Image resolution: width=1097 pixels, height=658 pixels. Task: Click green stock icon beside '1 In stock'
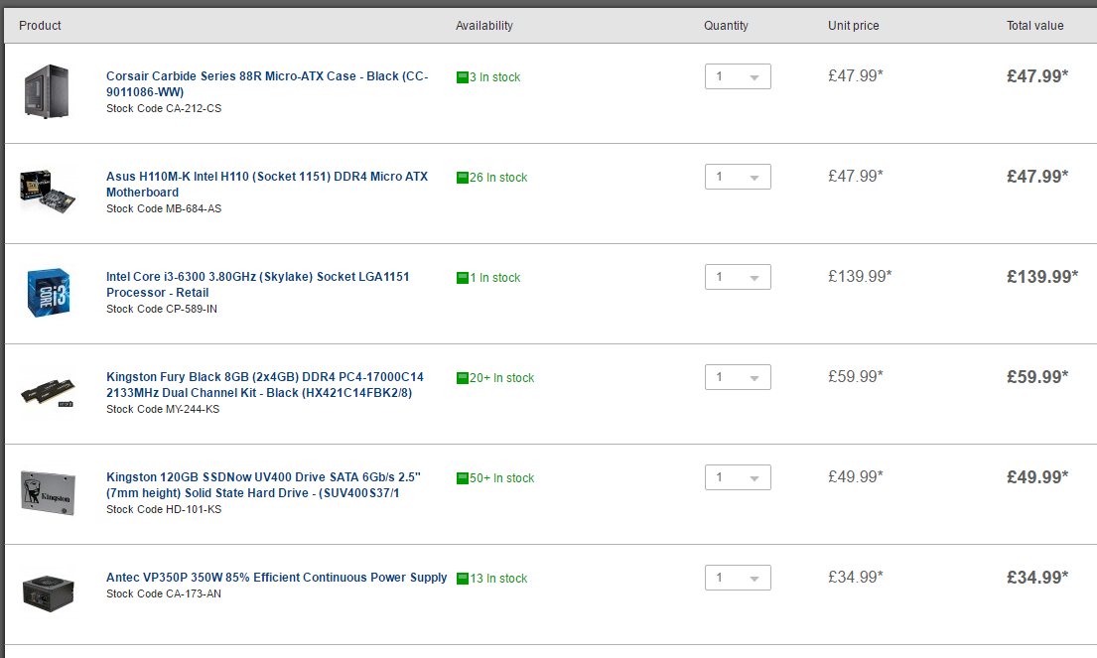click(462, 278)
